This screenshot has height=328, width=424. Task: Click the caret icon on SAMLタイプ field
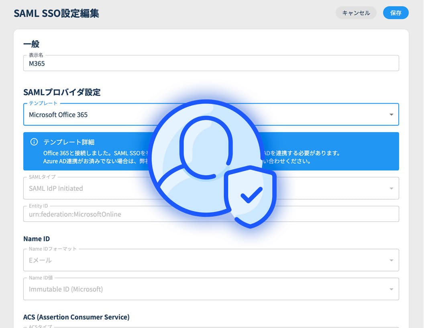(x=391, y=189)
